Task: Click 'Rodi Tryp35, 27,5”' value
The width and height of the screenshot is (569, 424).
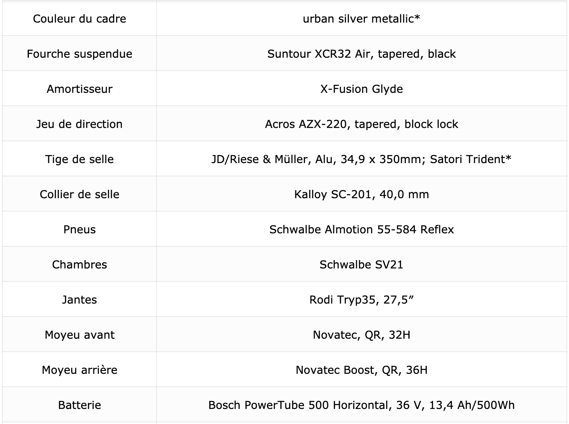Action: coord(361,299)
